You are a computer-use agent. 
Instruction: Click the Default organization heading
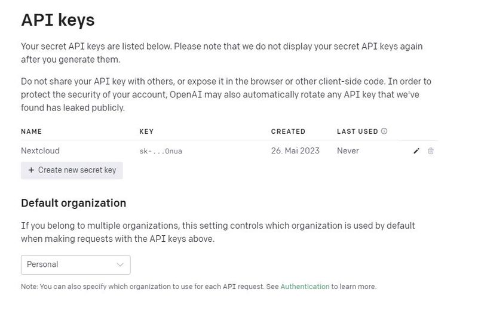coord(73,203)
